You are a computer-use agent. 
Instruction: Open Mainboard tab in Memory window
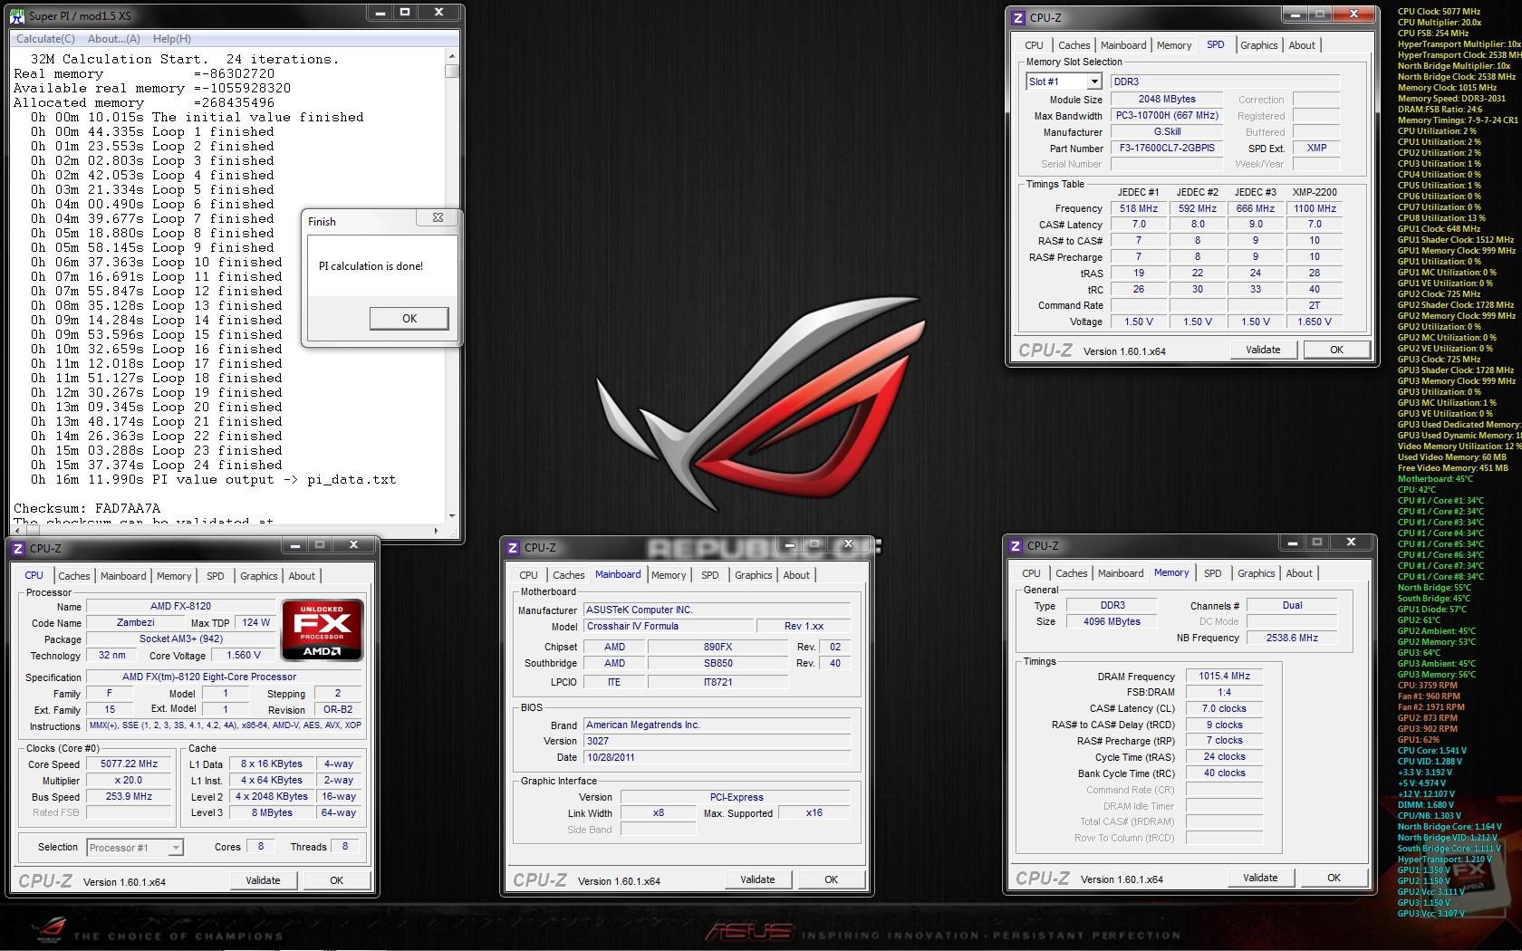pos(1121,573)
